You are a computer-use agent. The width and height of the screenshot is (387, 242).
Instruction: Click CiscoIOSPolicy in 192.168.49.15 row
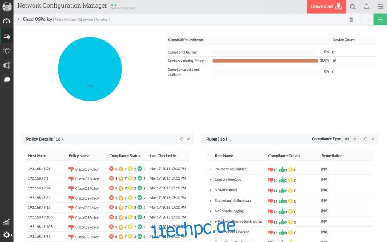87,208
